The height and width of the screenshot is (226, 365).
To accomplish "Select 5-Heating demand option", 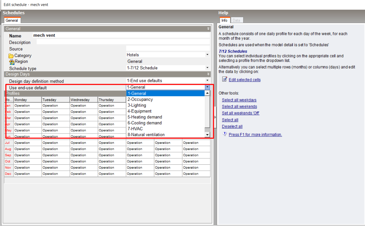I will click(166, 117).
